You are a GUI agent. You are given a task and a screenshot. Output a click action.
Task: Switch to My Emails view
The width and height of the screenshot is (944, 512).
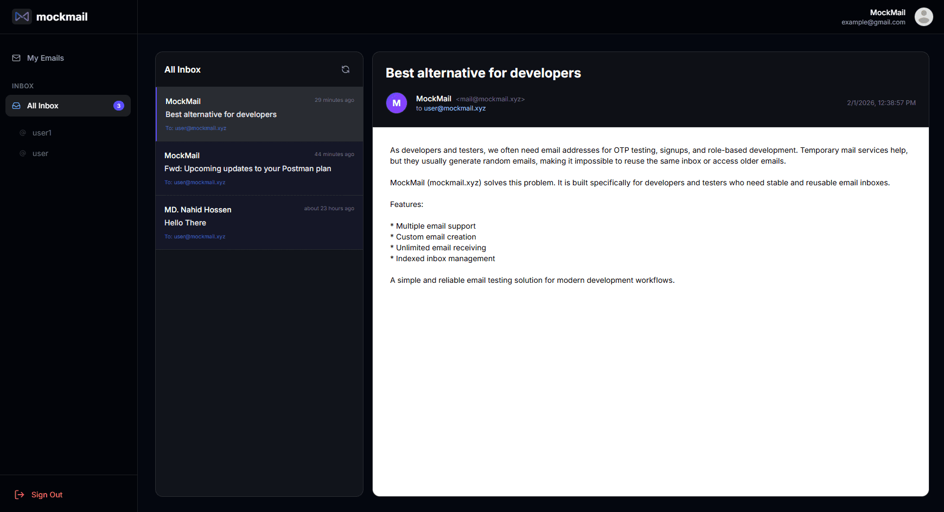[44, 57]
